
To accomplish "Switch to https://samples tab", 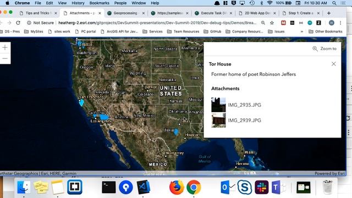I will click(170, 13).
